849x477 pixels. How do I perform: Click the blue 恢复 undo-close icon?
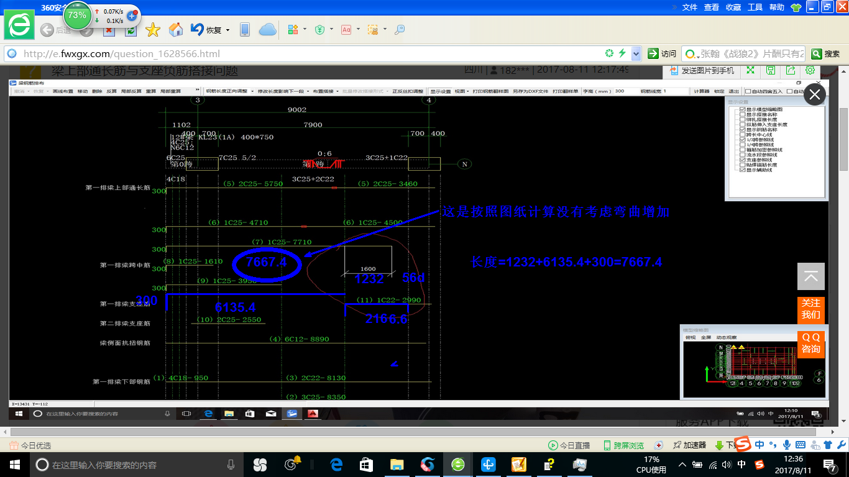pos(198,29)
